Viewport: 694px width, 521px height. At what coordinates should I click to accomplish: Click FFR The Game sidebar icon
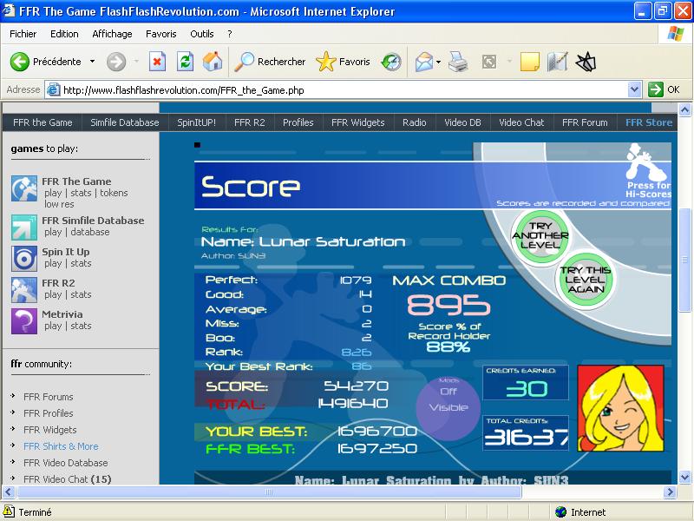pos(24,188)
